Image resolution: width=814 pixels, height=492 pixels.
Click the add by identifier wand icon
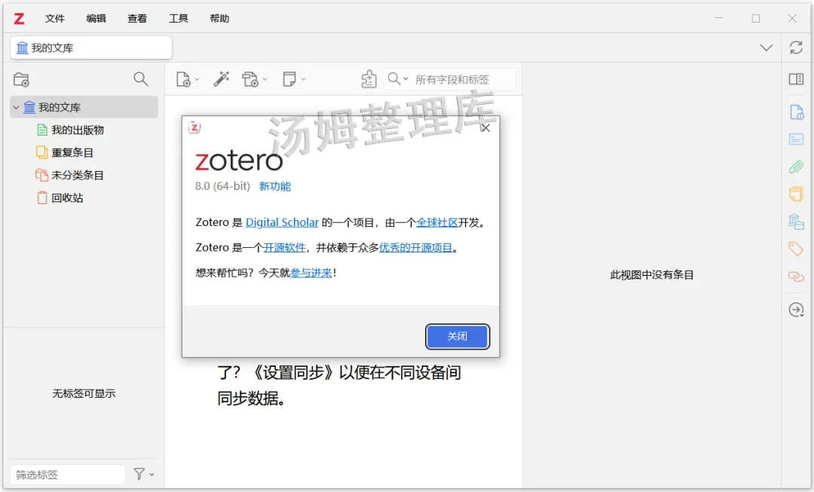[x=222, y=79]
